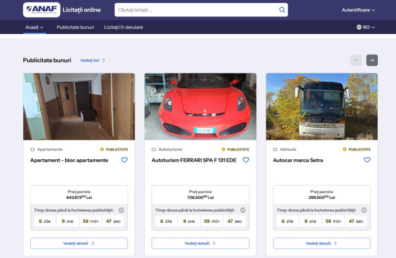Click Vedeți detalii for Autocar Setra
Screen dimensions: 396x258
tap(322, 244)
